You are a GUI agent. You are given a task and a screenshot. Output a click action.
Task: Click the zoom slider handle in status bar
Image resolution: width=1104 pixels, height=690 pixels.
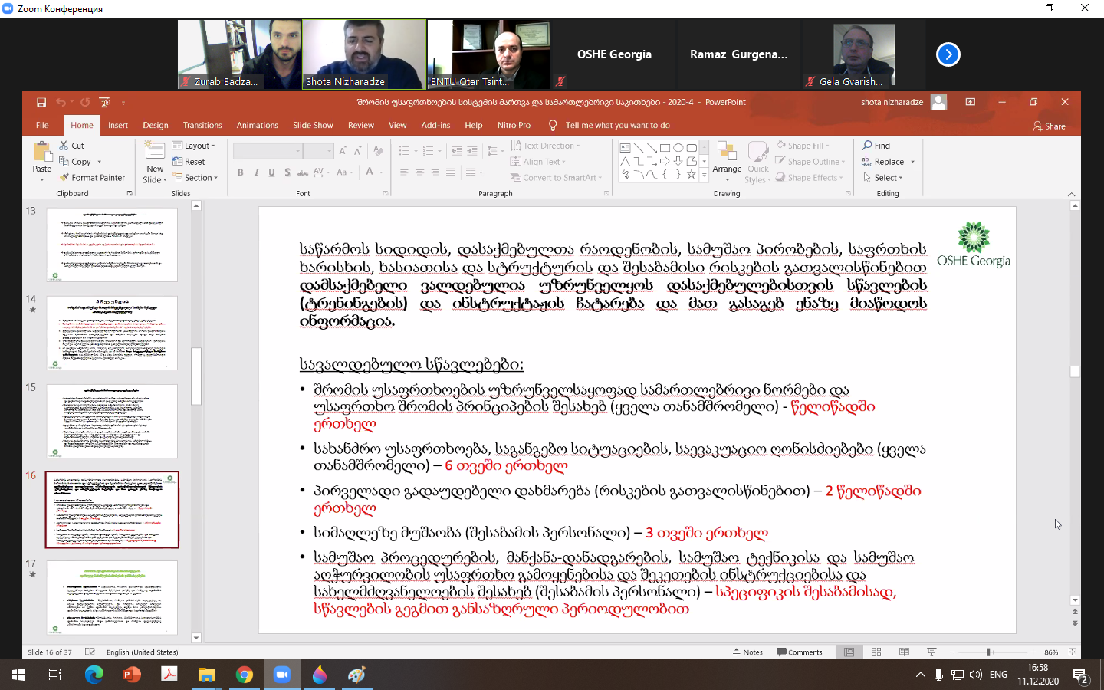tap(988, 652)
